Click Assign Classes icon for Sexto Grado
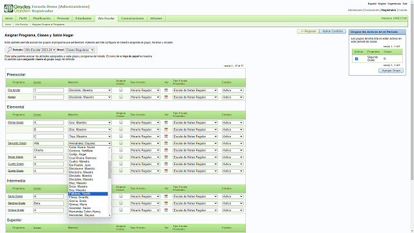Image resolution: width=414 pixels, height=233 pixels. click(x=121, y=196)
